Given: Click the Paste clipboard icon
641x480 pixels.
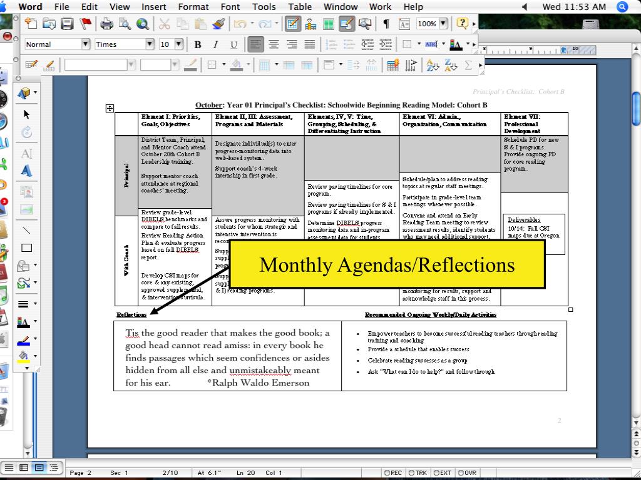Looking at the screenshot, I should coord(200,24).
